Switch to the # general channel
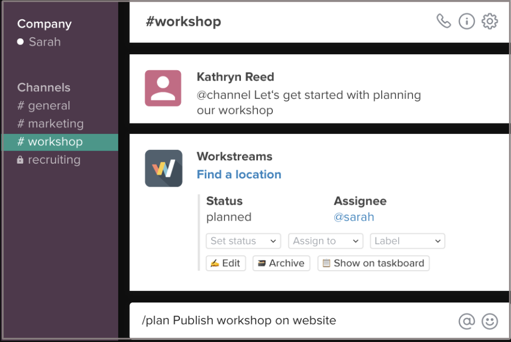The width and height of the screenshot is (511, 342). (x=44, y=105)
